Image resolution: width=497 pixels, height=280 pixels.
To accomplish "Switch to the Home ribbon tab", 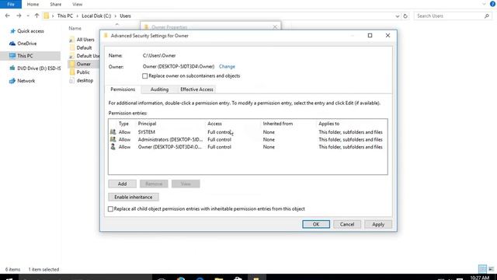I will (x=33, y=4).
